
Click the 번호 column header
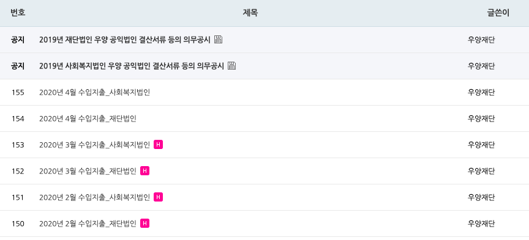point(18,13)
